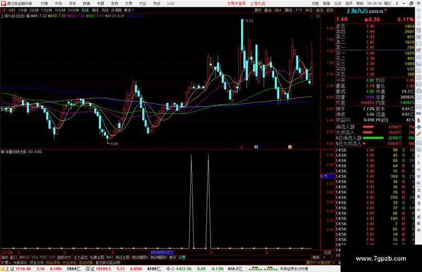422x272 pixels.
Task: Select the MACD indicator tab
Action: [x=24, y=257]
